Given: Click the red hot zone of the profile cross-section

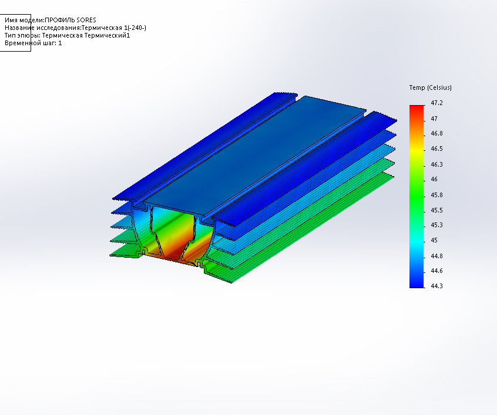Looking at the screenshot, I should tap(174, 254).
